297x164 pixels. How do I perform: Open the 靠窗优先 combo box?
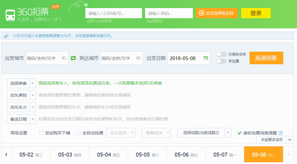tap(156, 133)
